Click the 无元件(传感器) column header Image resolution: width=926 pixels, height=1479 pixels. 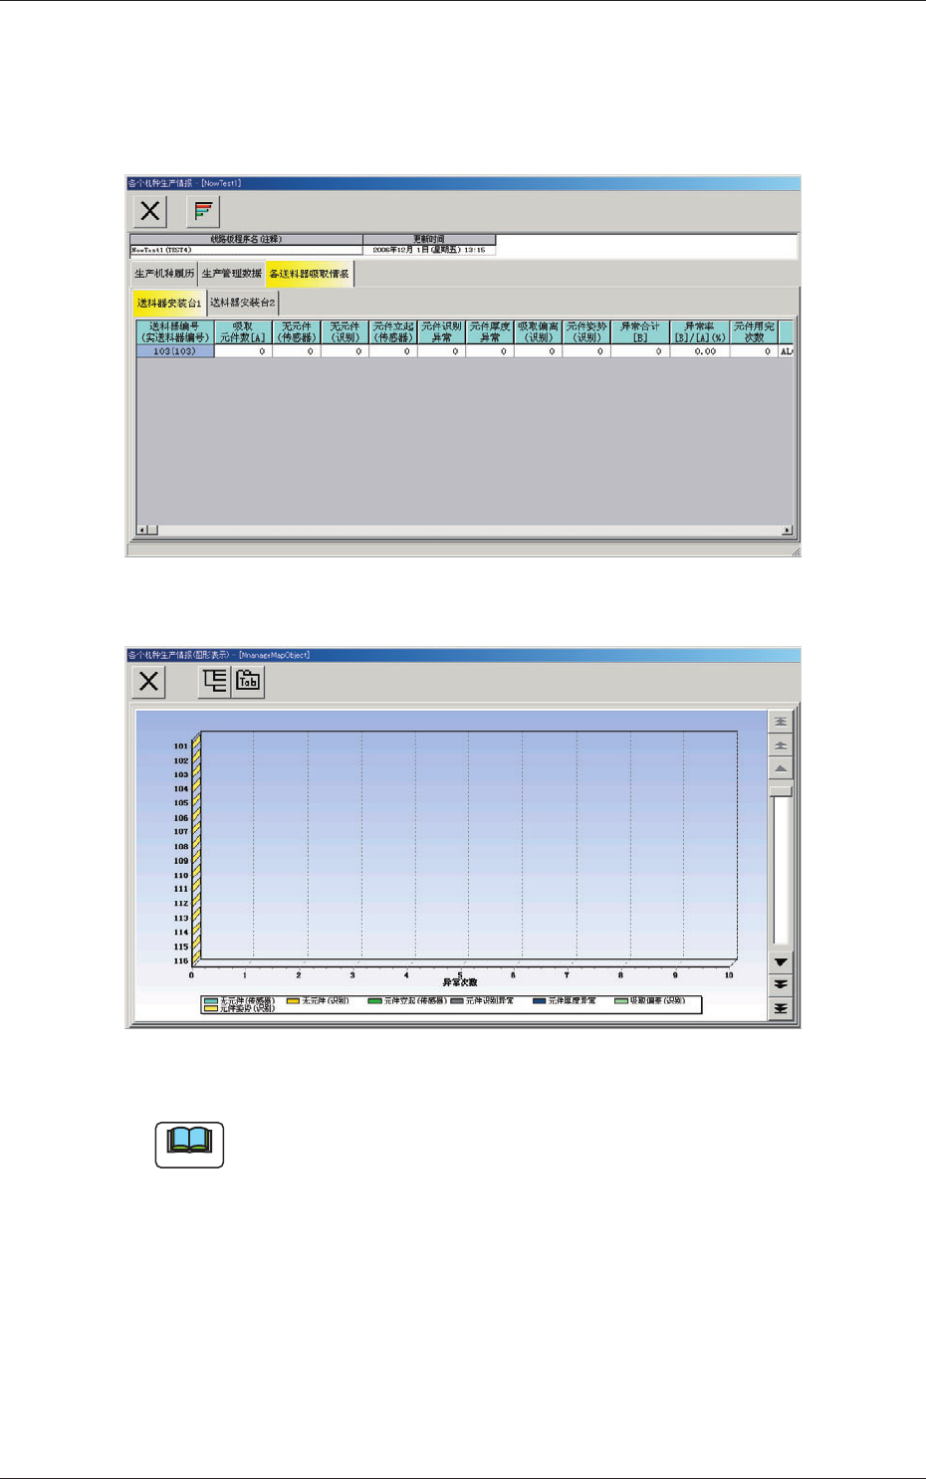297,332
